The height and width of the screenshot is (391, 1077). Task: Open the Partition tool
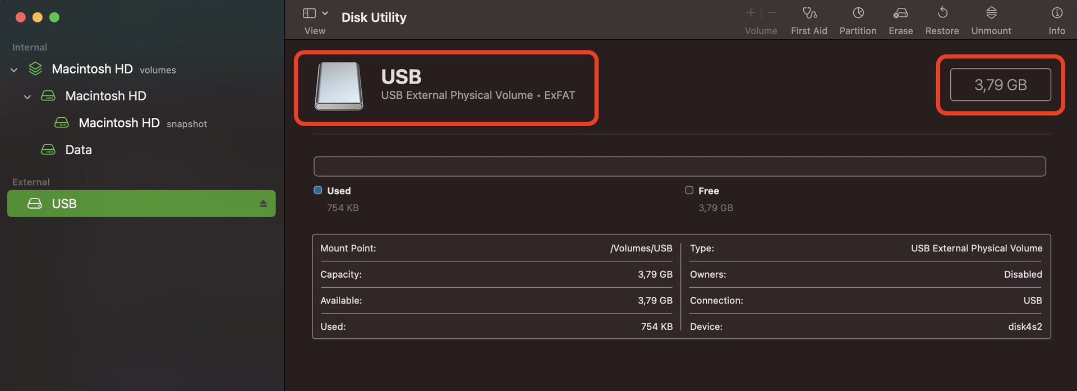tap(858, 13)
